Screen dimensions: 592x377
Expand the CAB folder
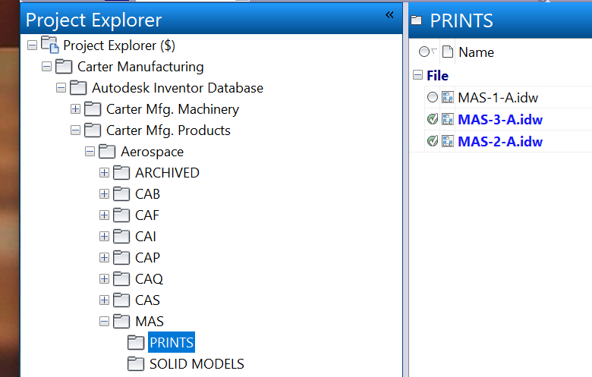(104, 194)
